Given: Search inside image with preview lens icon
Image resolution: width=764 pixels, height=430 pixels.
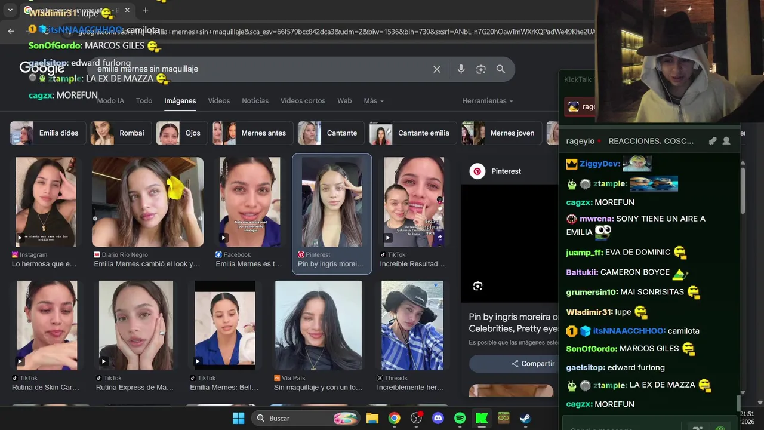Looking at the screenshot, I should [478, 286].
